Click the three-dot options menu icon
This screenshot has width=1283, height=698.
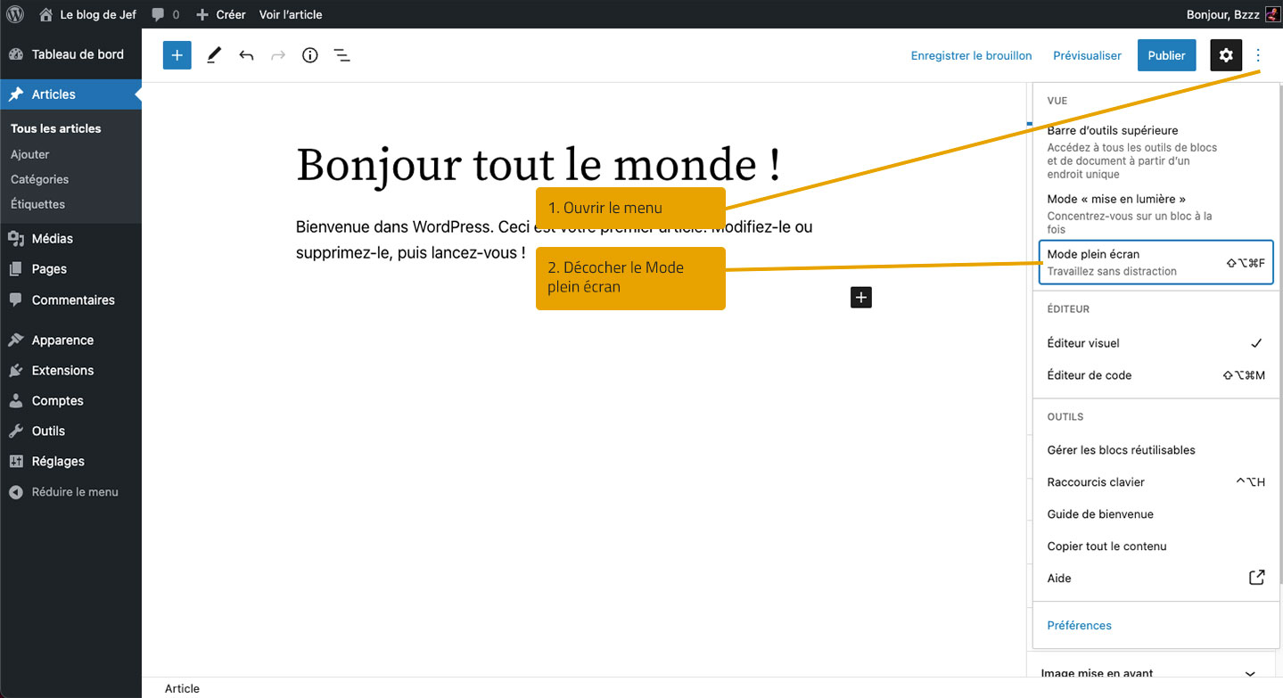click(1258, 55)
